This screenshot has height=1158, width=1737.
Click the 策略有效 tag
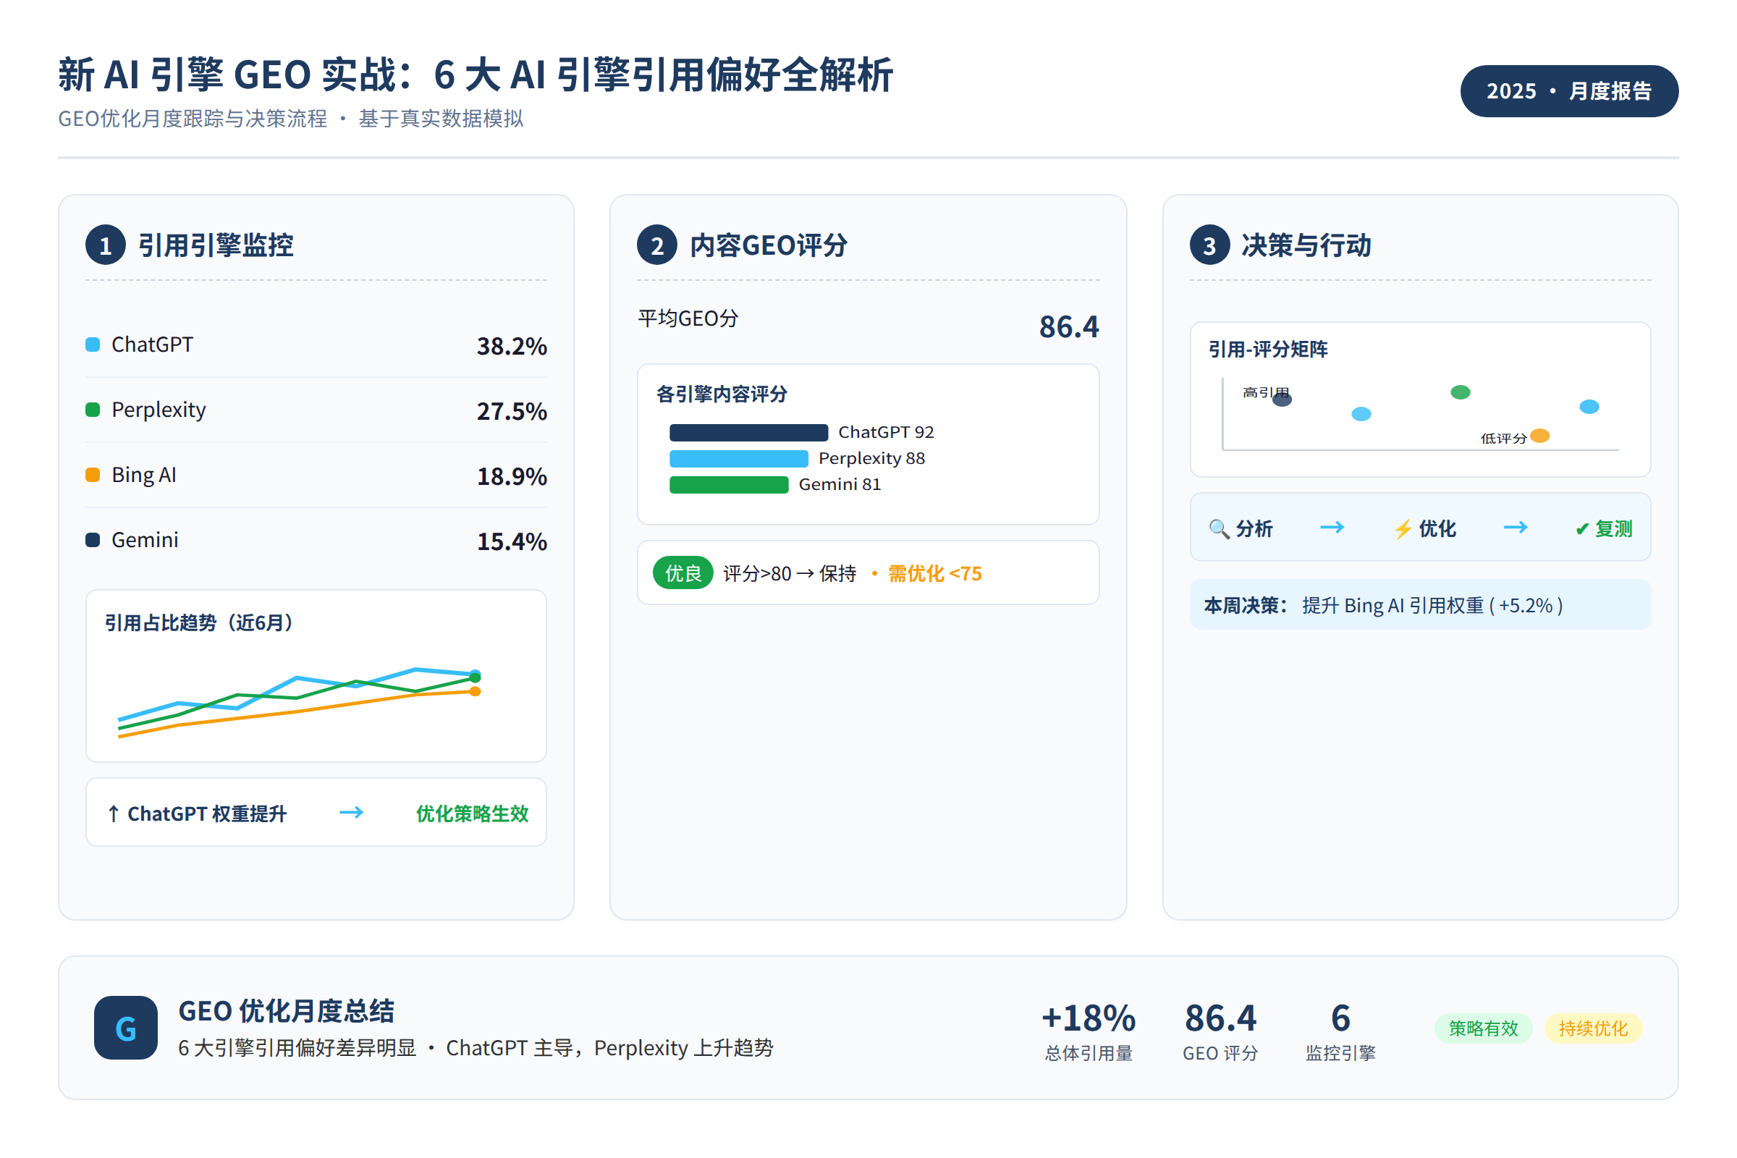point(1483,1028)
